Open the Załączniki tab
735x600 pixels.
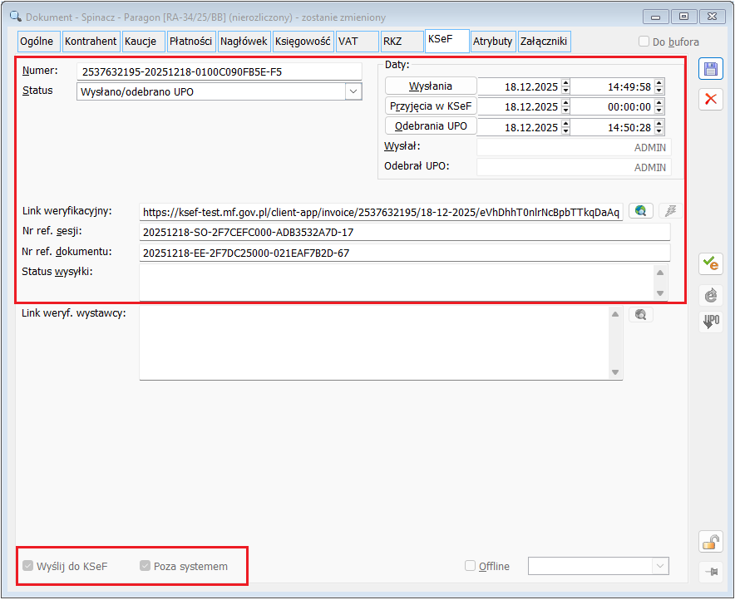click(x=544, y=41)
